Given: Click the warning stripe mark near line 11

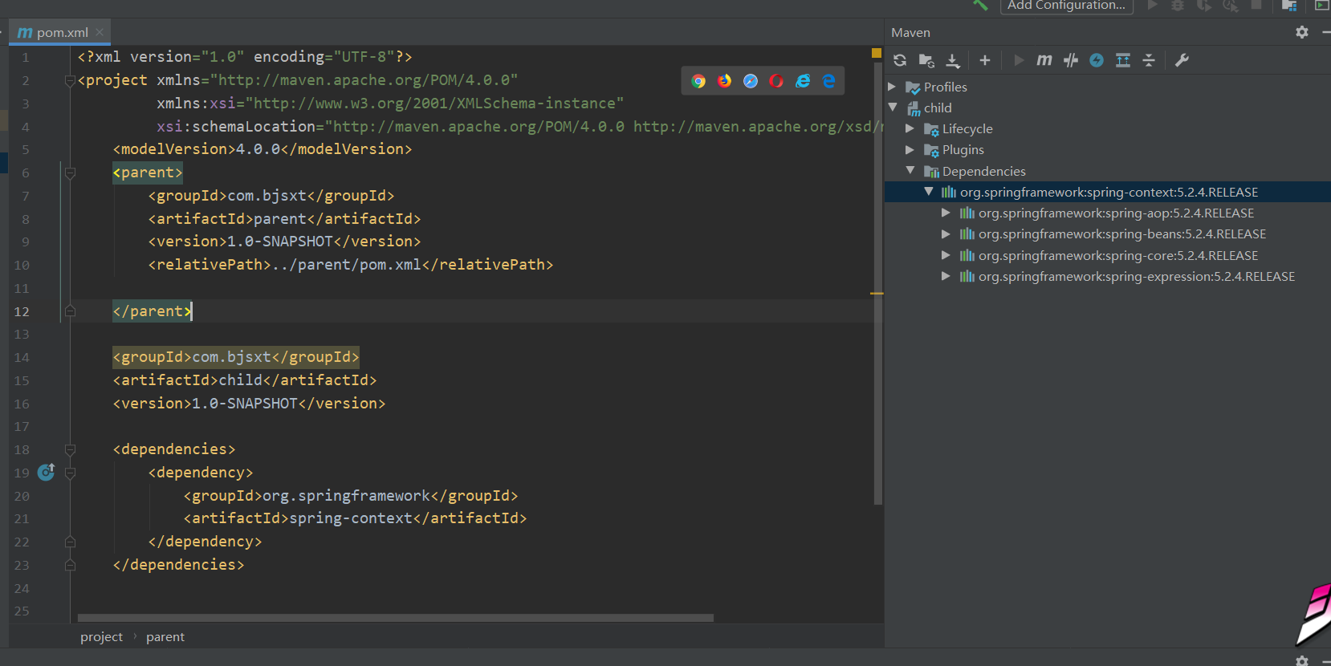Looking at the screenshot, I should (877, 293).
